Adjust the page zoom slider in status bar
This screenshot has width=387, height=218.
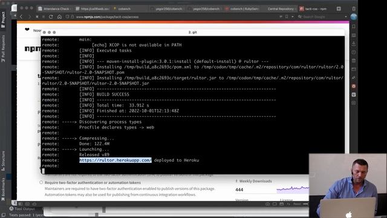(305, 204)
